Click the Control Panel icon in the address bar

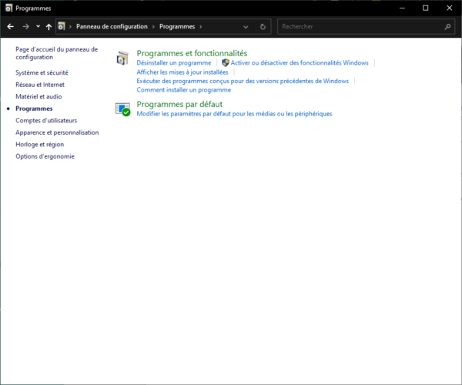pos(62,26)
